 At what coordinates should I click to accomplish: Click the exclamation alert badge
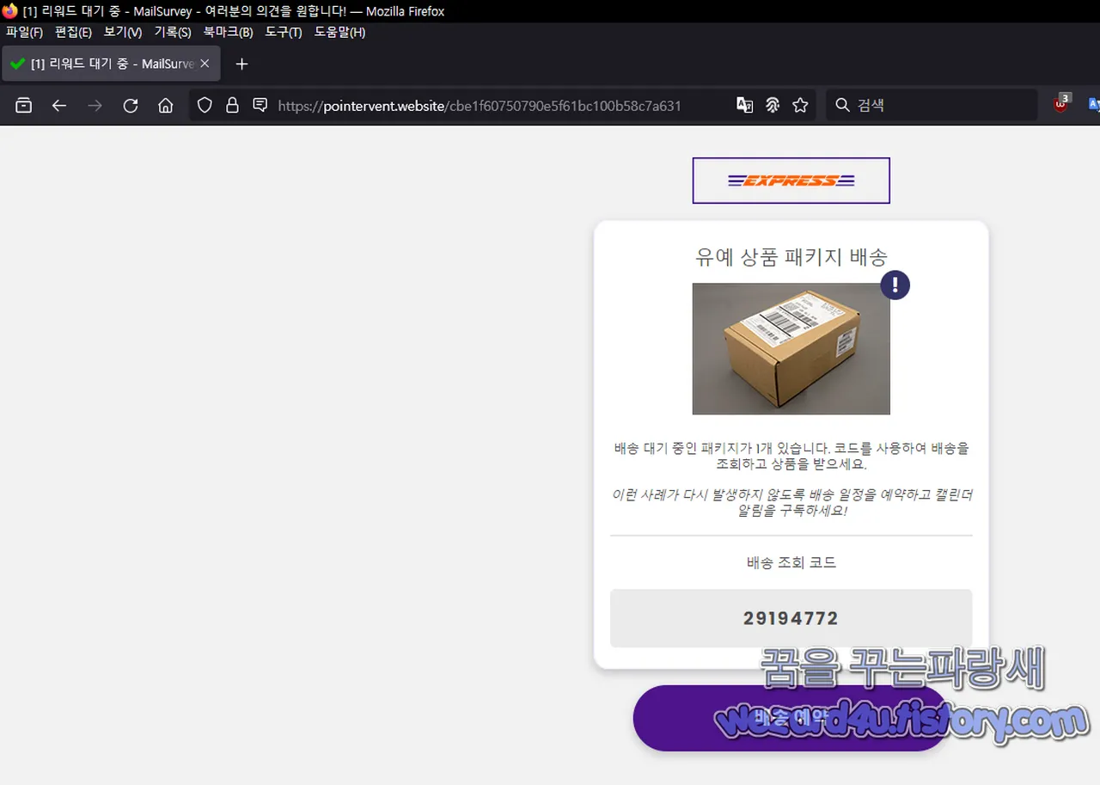point(895,285)
